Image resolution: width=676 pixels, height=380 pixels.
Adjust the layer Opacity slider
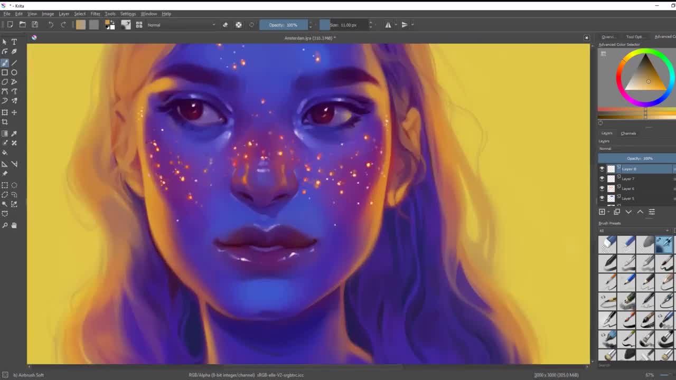(637, 158)
